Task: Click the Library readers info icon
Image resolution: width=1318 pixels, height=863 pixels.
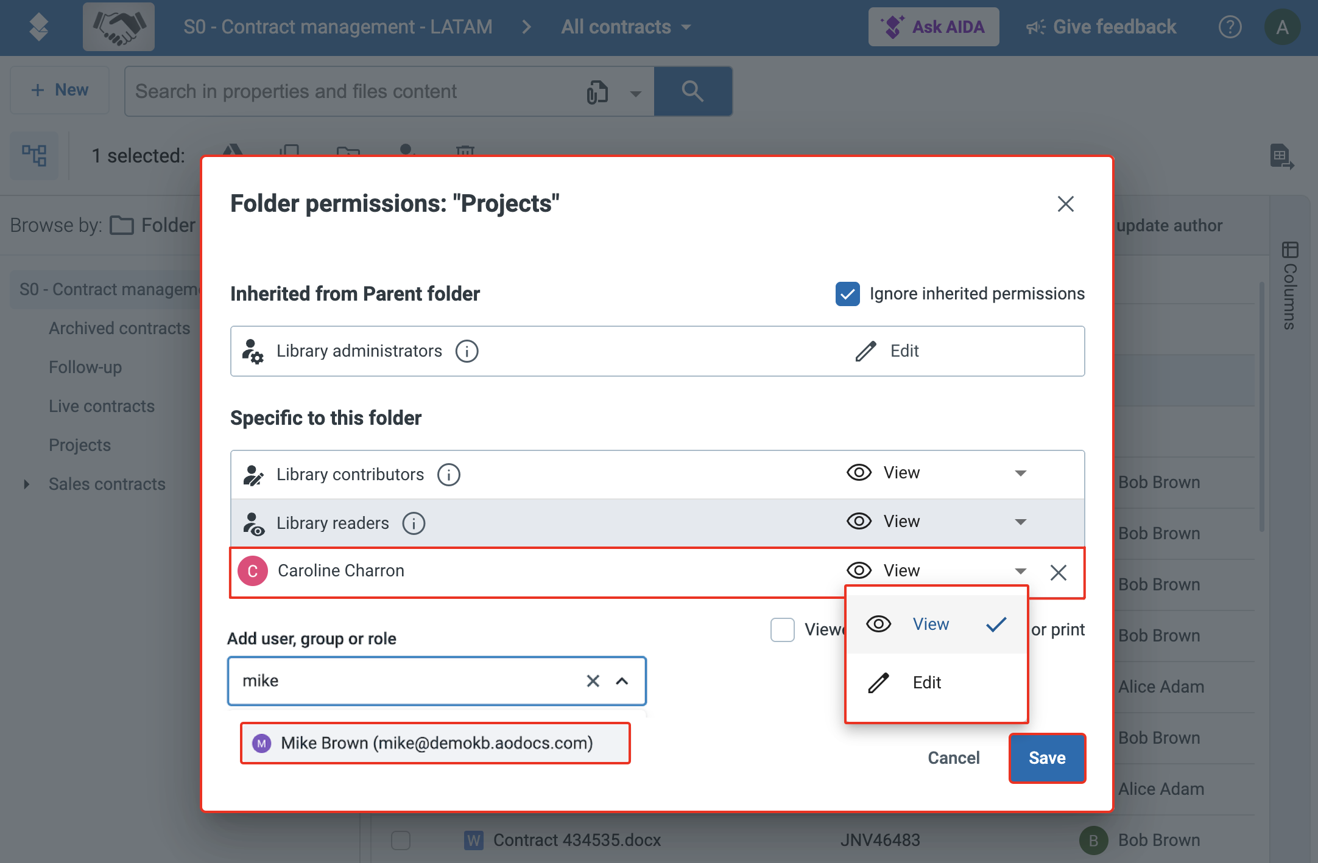Action: (x=414, y=523)
